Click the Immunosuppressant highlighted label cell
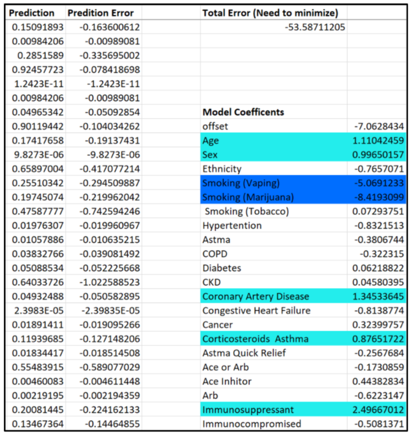The image size is (413, 437). pyautogui.click(x=274, y=410)
